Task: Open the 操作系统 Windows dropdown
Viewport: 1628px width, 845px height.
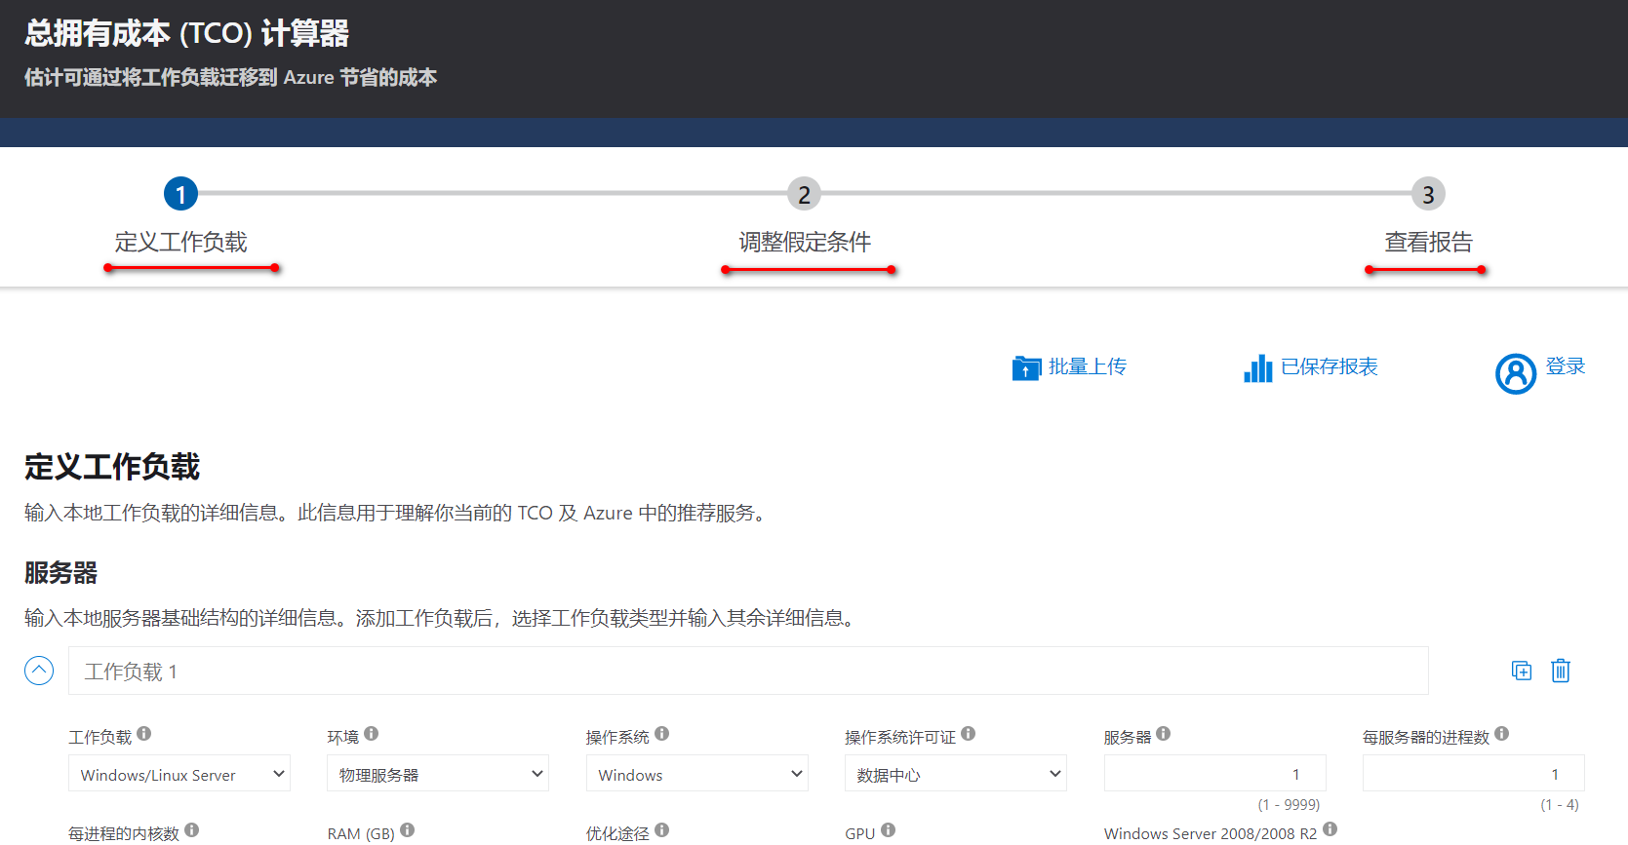Action: pos(697,774)
